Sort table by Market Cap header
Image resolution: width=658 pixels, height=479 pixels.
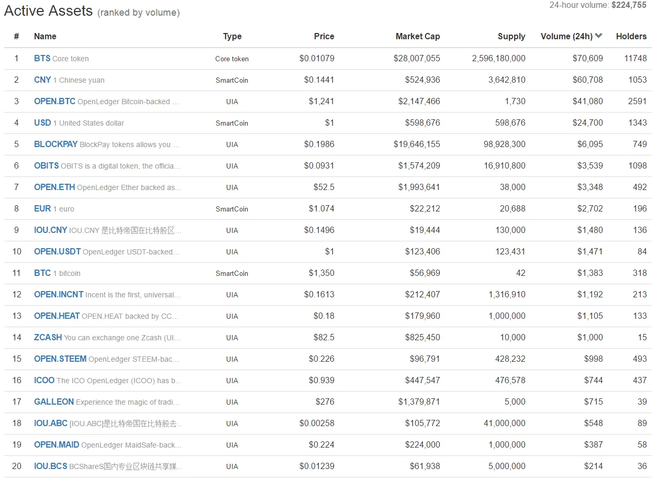click(418, 37)
